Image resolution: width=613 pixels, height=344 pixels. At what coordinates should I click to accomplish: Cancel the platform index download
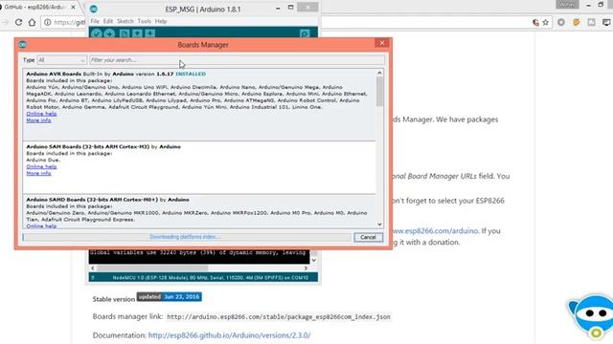tap(368, 237)
